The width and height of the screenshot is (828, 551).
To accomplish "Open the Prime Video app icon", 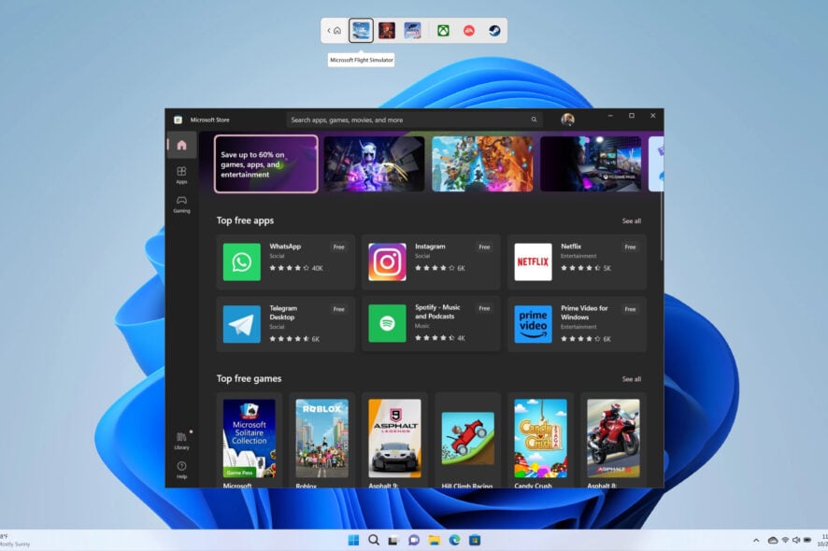I will [533, 324].
